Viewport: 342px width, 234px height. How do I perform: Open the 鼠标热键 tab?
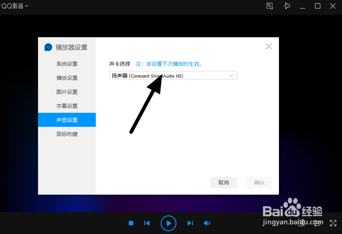click(x=67, y=134)
